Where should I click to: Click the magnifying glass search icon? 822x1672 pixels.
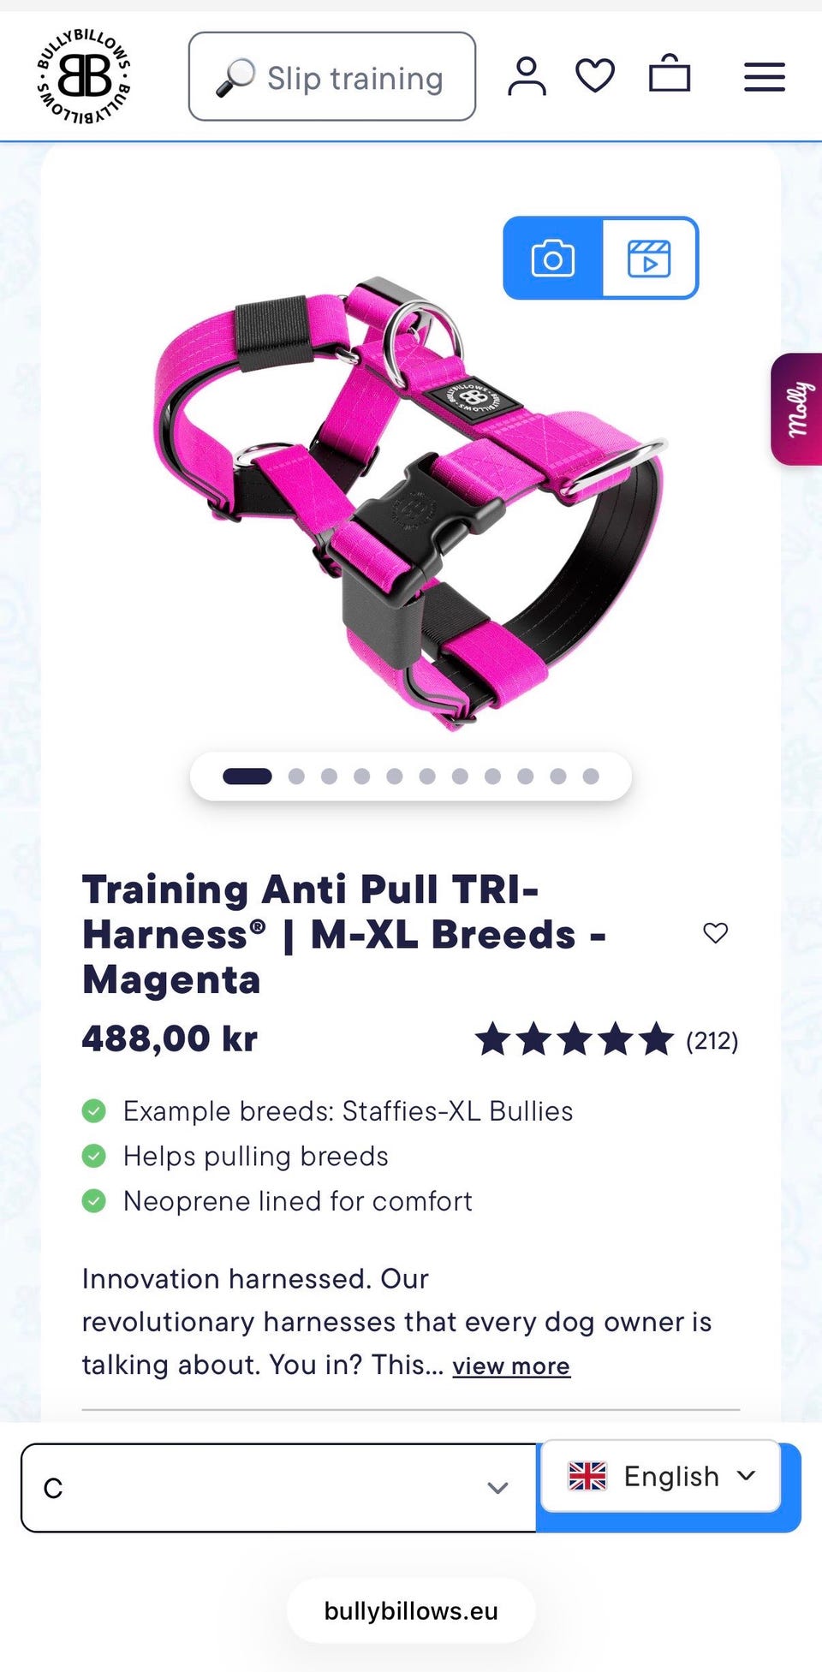click(x=235, y=77)
